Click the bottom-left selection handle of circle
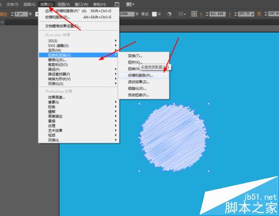This screenshot has width=279, height=216. click(139, 171)
